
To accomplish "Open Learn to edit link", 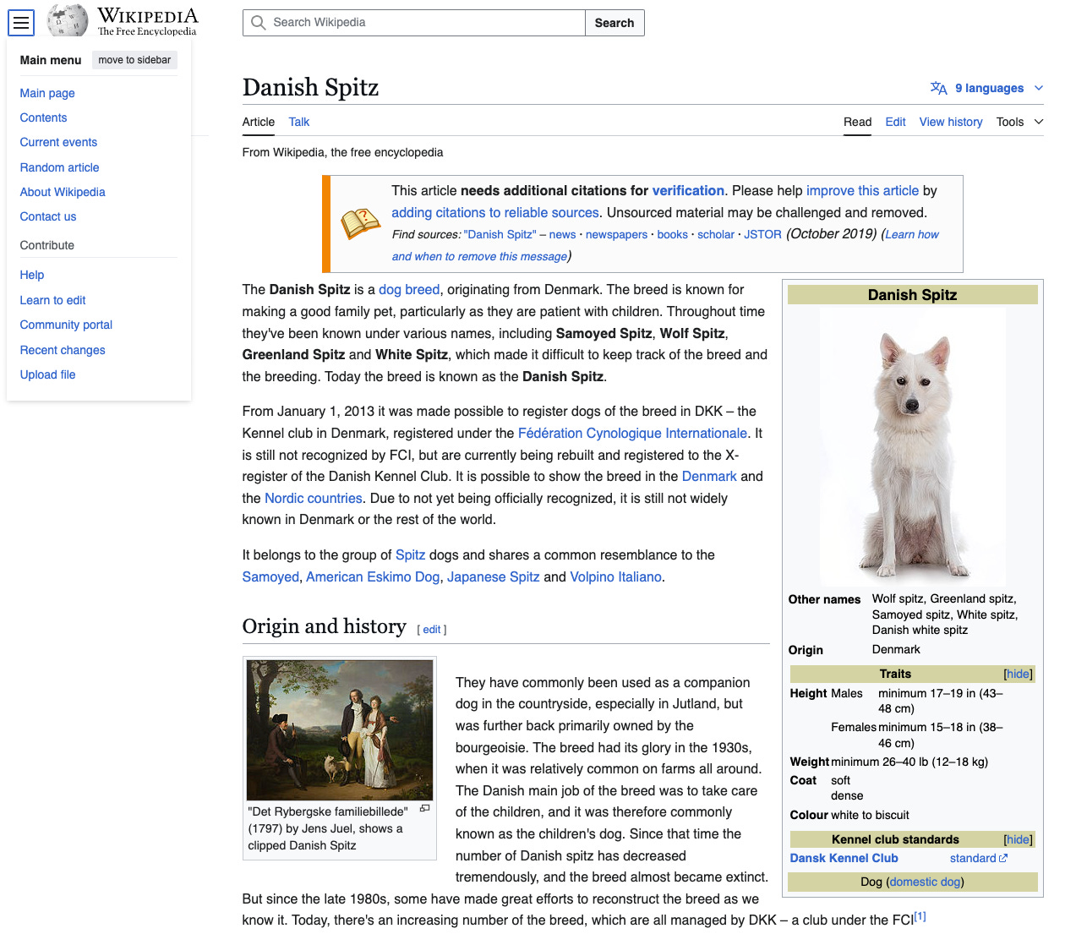I will point(52,300).
